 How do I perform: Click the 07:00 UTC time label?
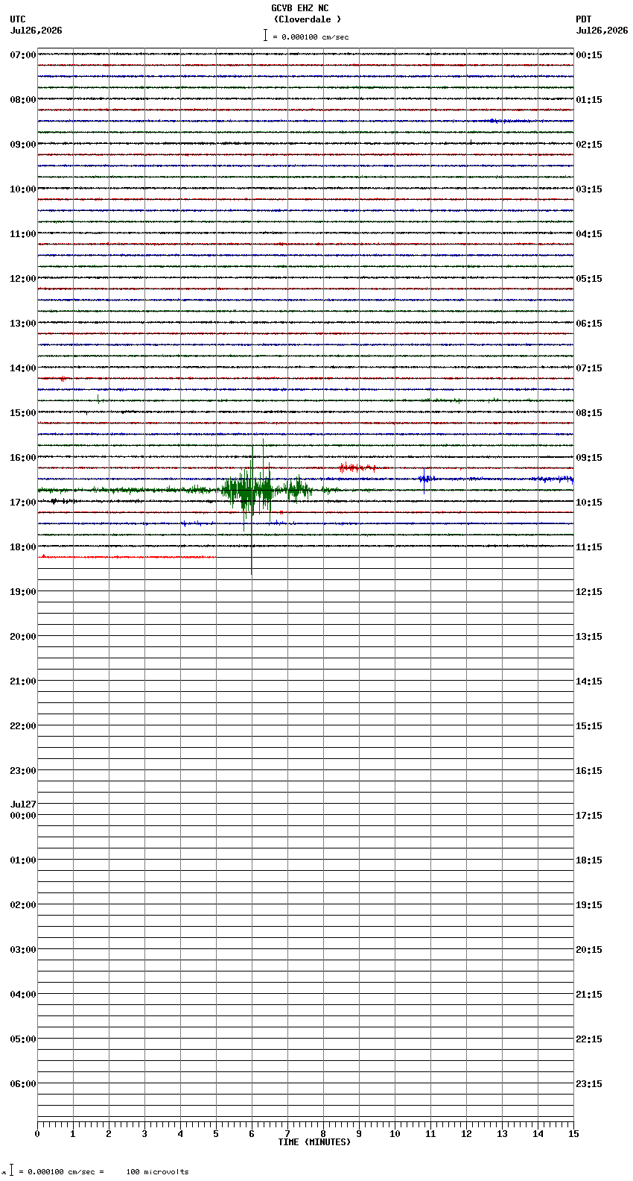point(23,55)
